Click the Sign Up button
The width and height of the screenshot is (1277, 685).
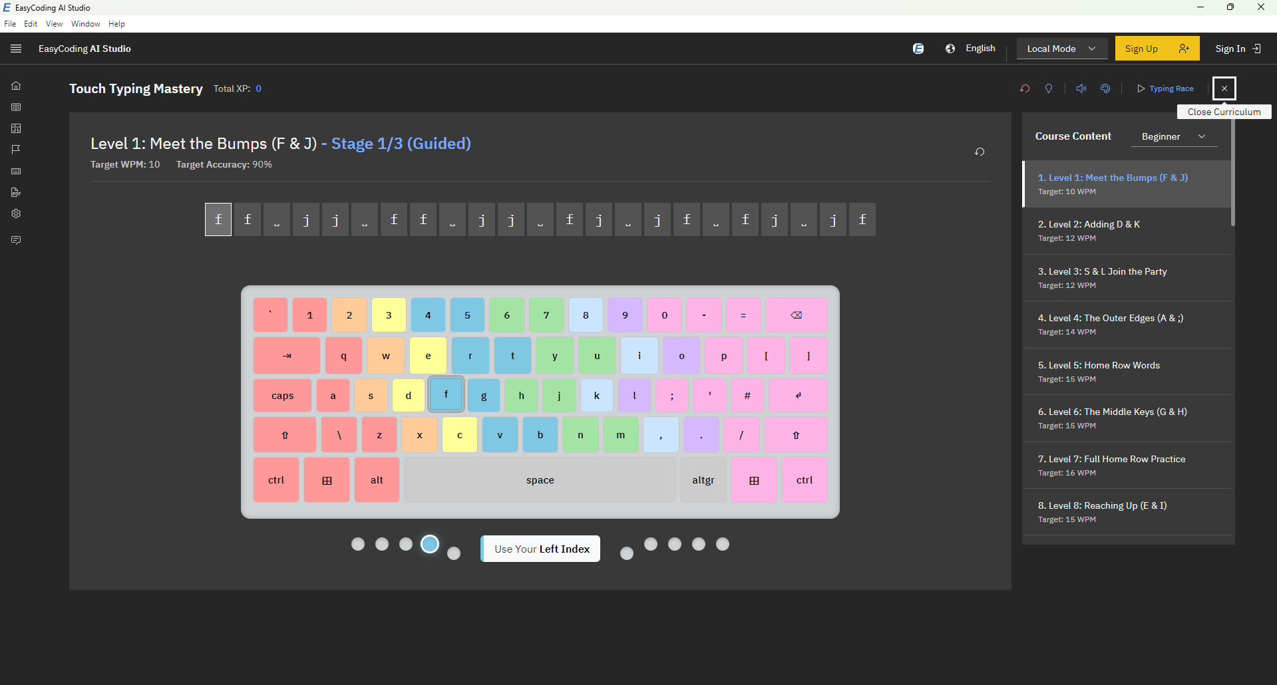pos(1157,49)
